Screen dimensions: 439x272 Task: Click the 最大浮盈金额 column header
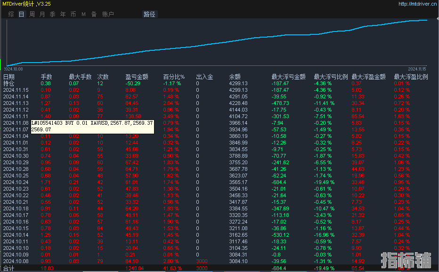point(368,77)
